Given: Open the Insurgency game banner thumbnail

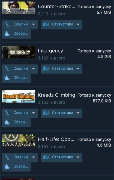Looking at the screenshot, I should tap(19, 52).
